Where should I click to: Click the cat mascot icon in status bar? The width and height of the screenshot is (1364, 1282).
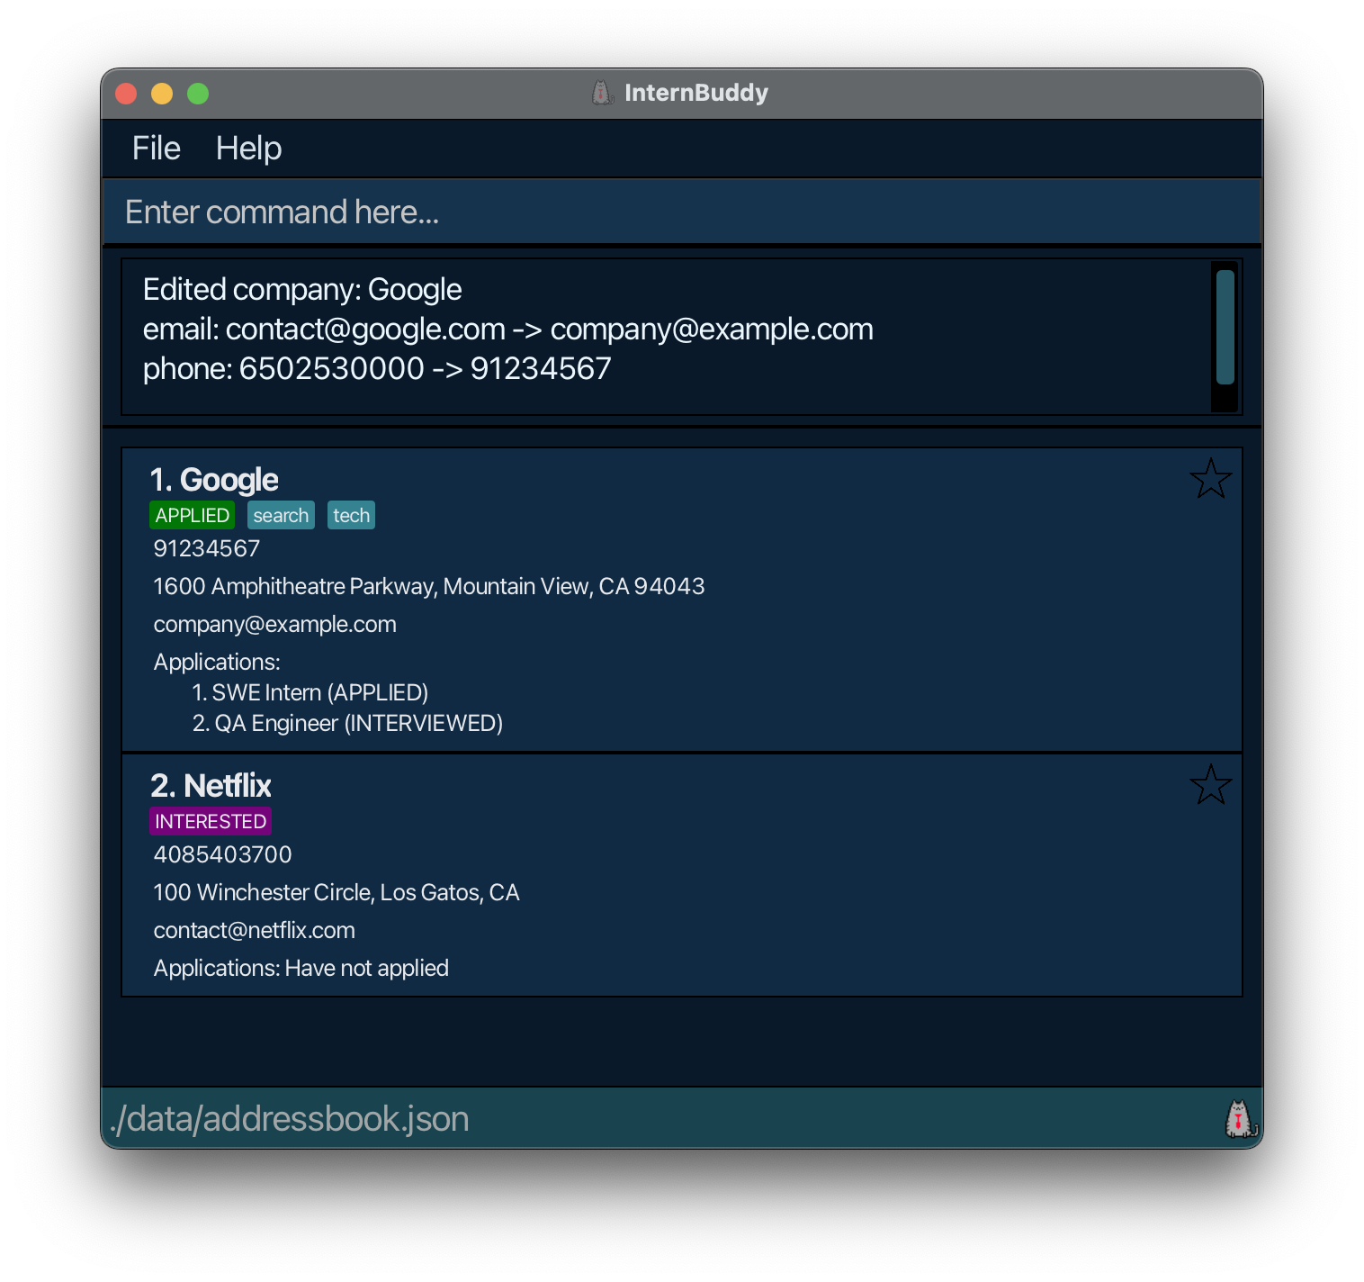click(x=1241, y=1119)
